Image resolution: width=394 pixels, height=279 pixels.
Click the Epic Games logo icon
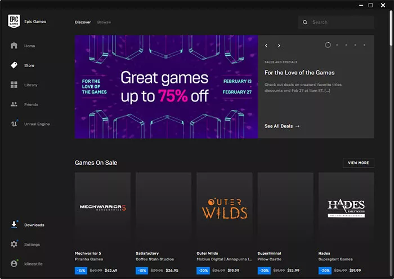click(14, 22)
